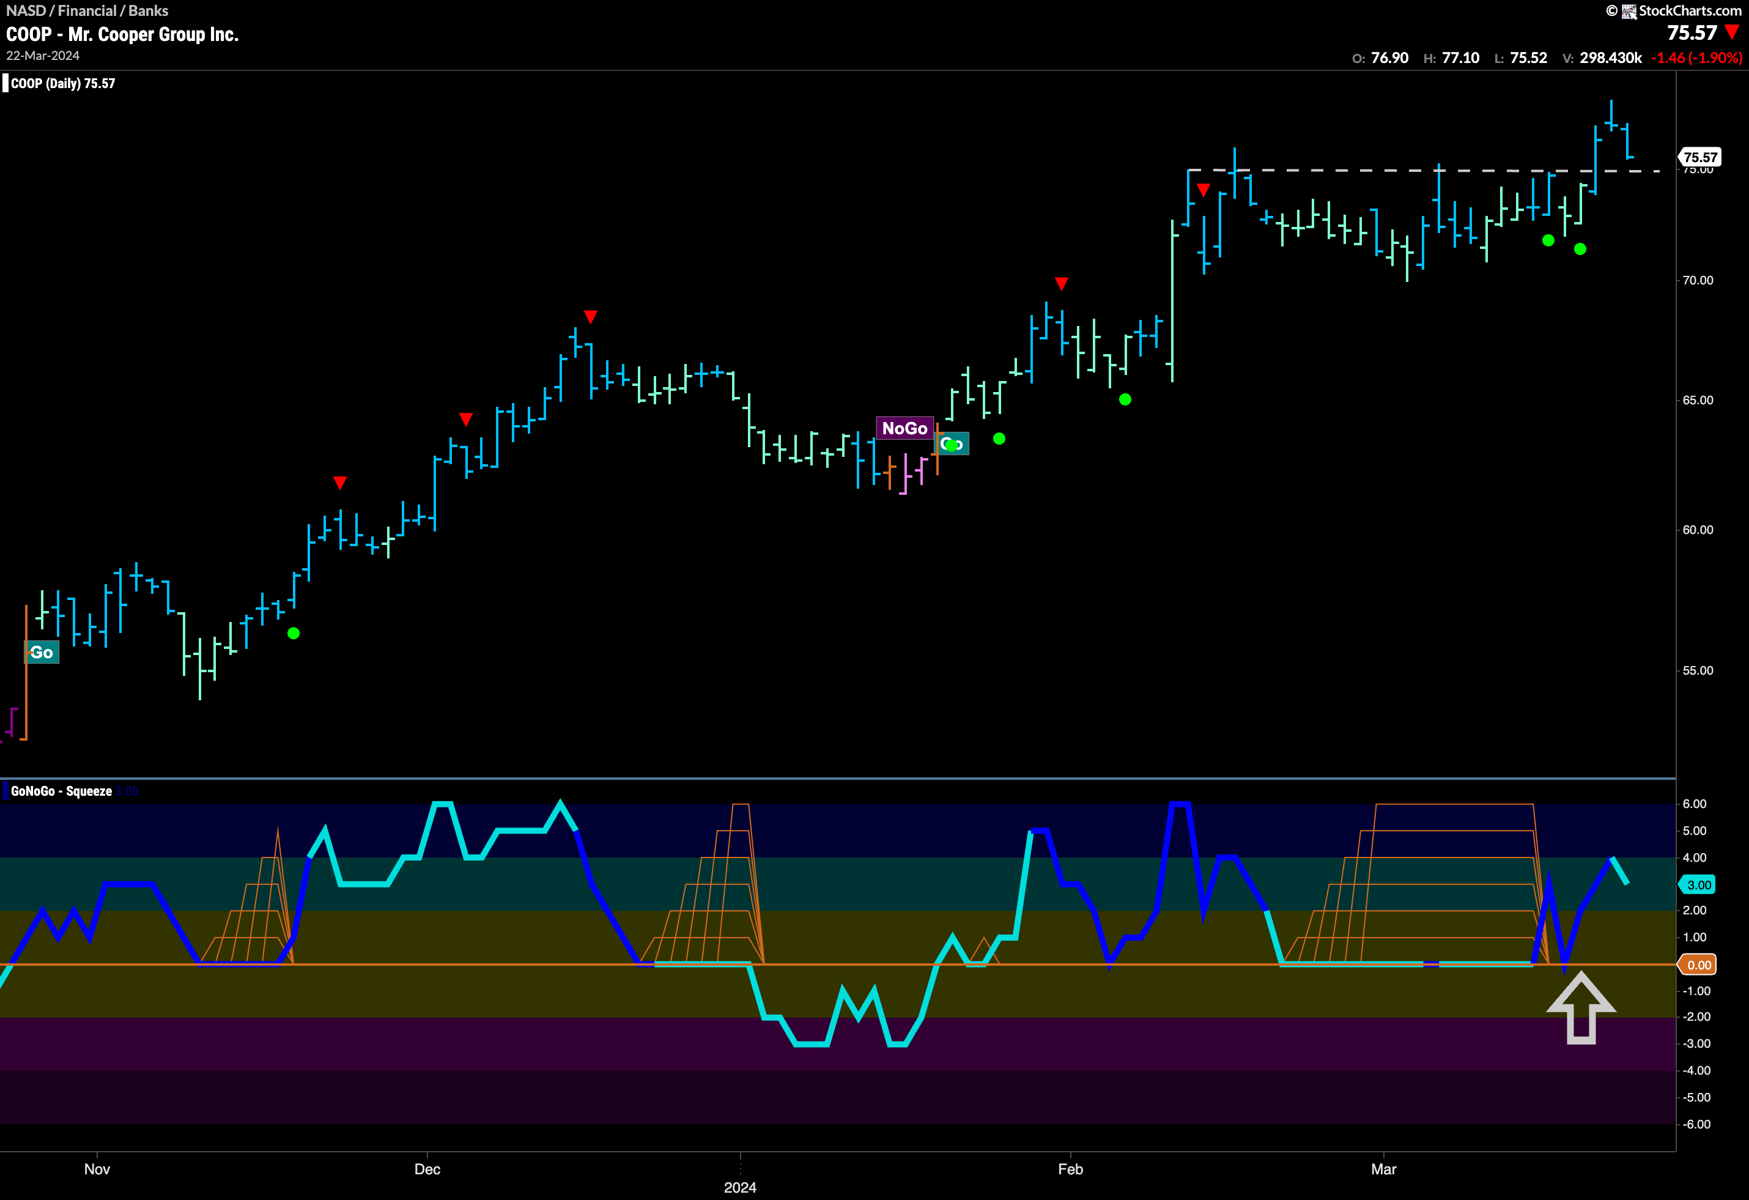The height and width of the screenshot is (1200, 1749).
Task: Click the 75.57 price tag on the axis
Action: pyautogui.click(x=1701, y=157)
